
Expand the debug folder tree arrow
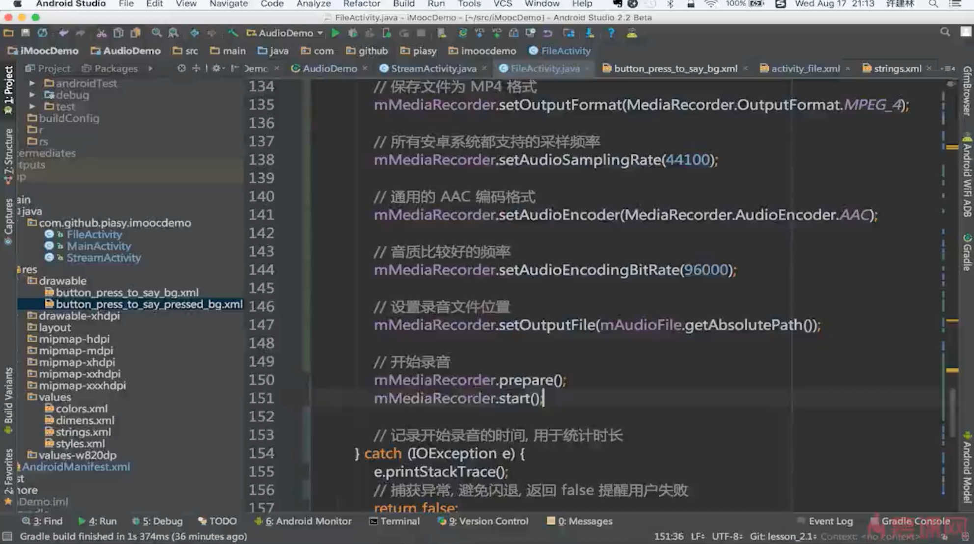(x=32, y=95)
